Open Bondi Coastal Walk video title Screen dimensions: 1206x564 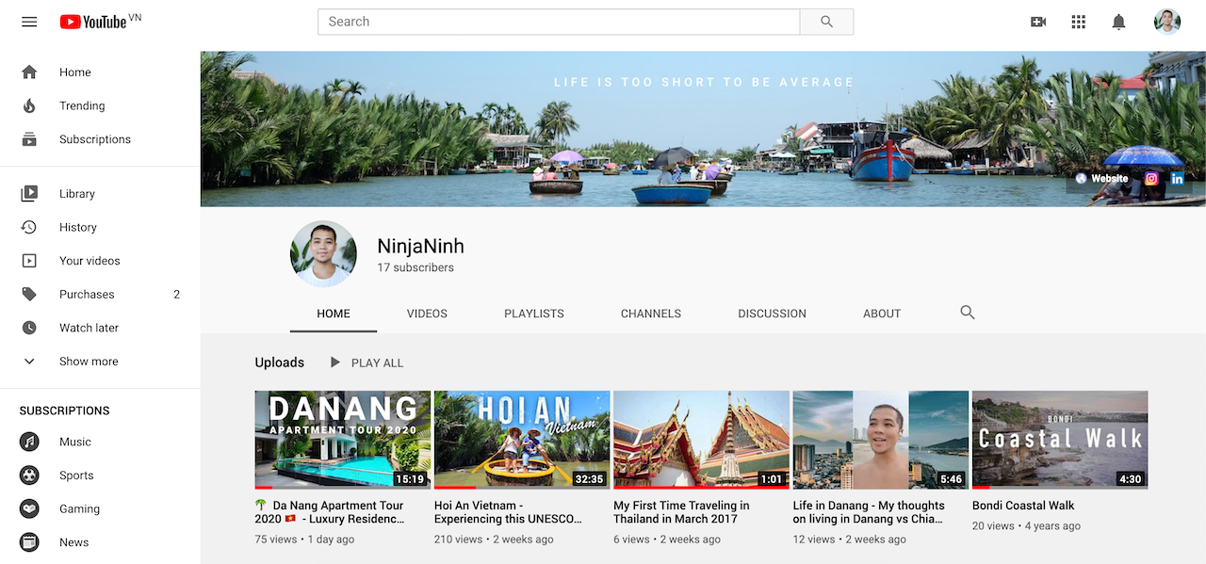pos(1023,506)
